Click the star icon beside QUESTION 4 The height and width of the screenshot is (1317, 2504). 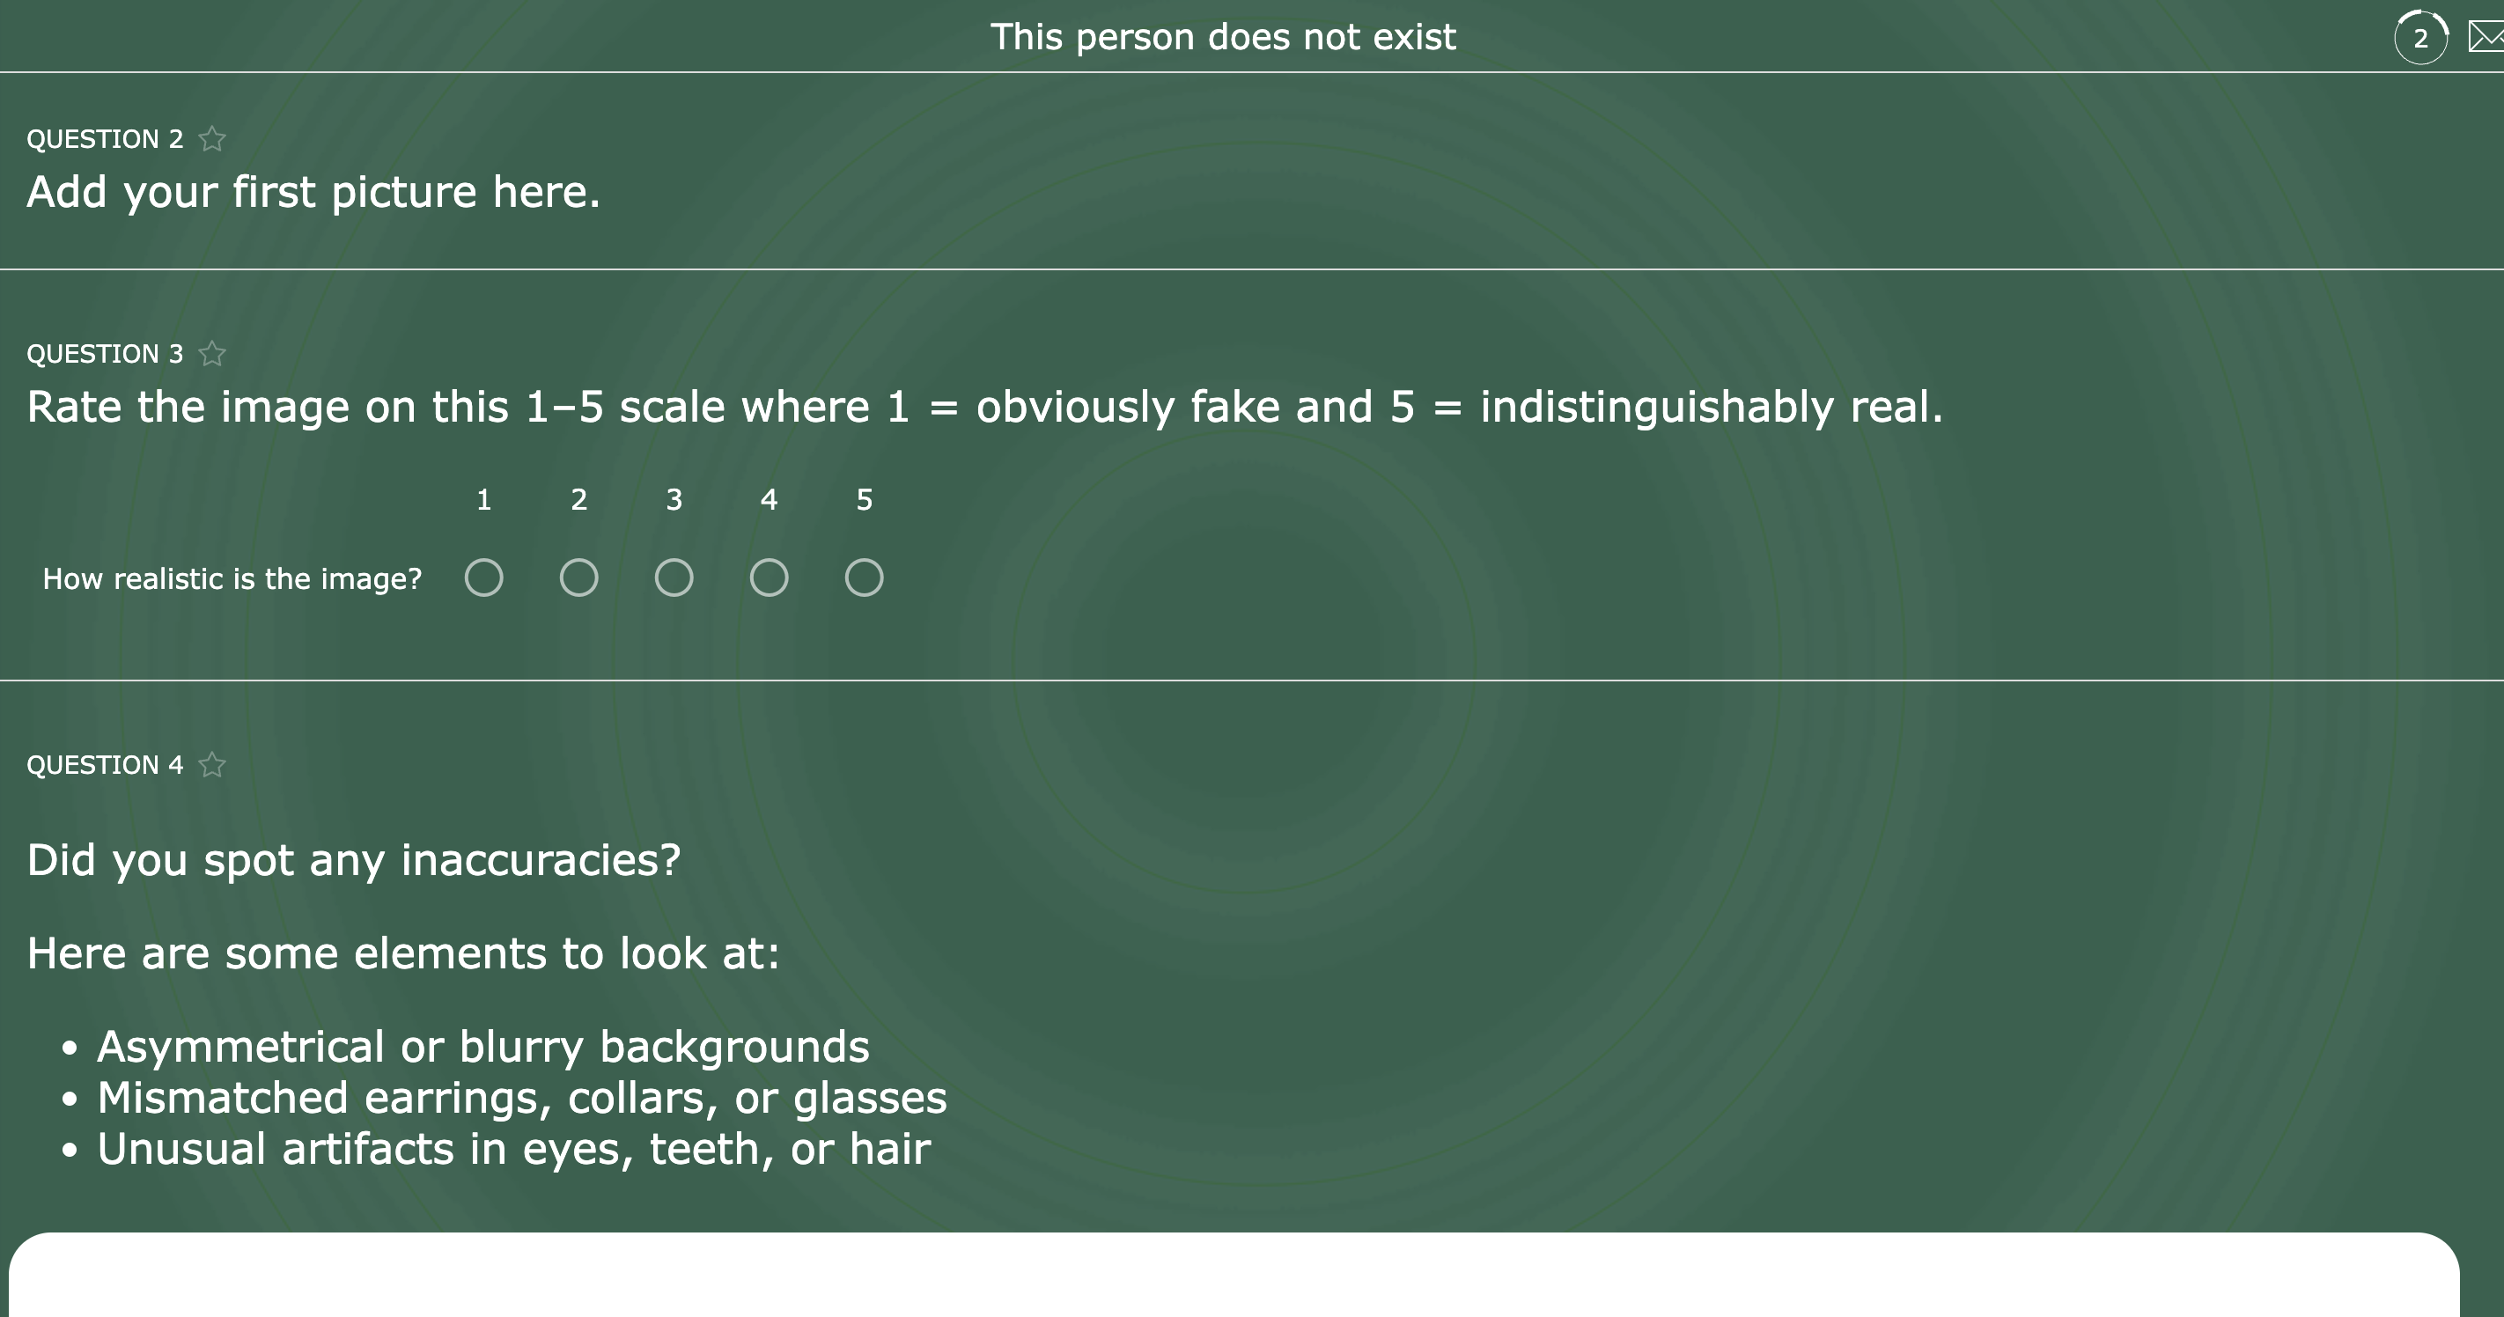(x=211, y=765)
